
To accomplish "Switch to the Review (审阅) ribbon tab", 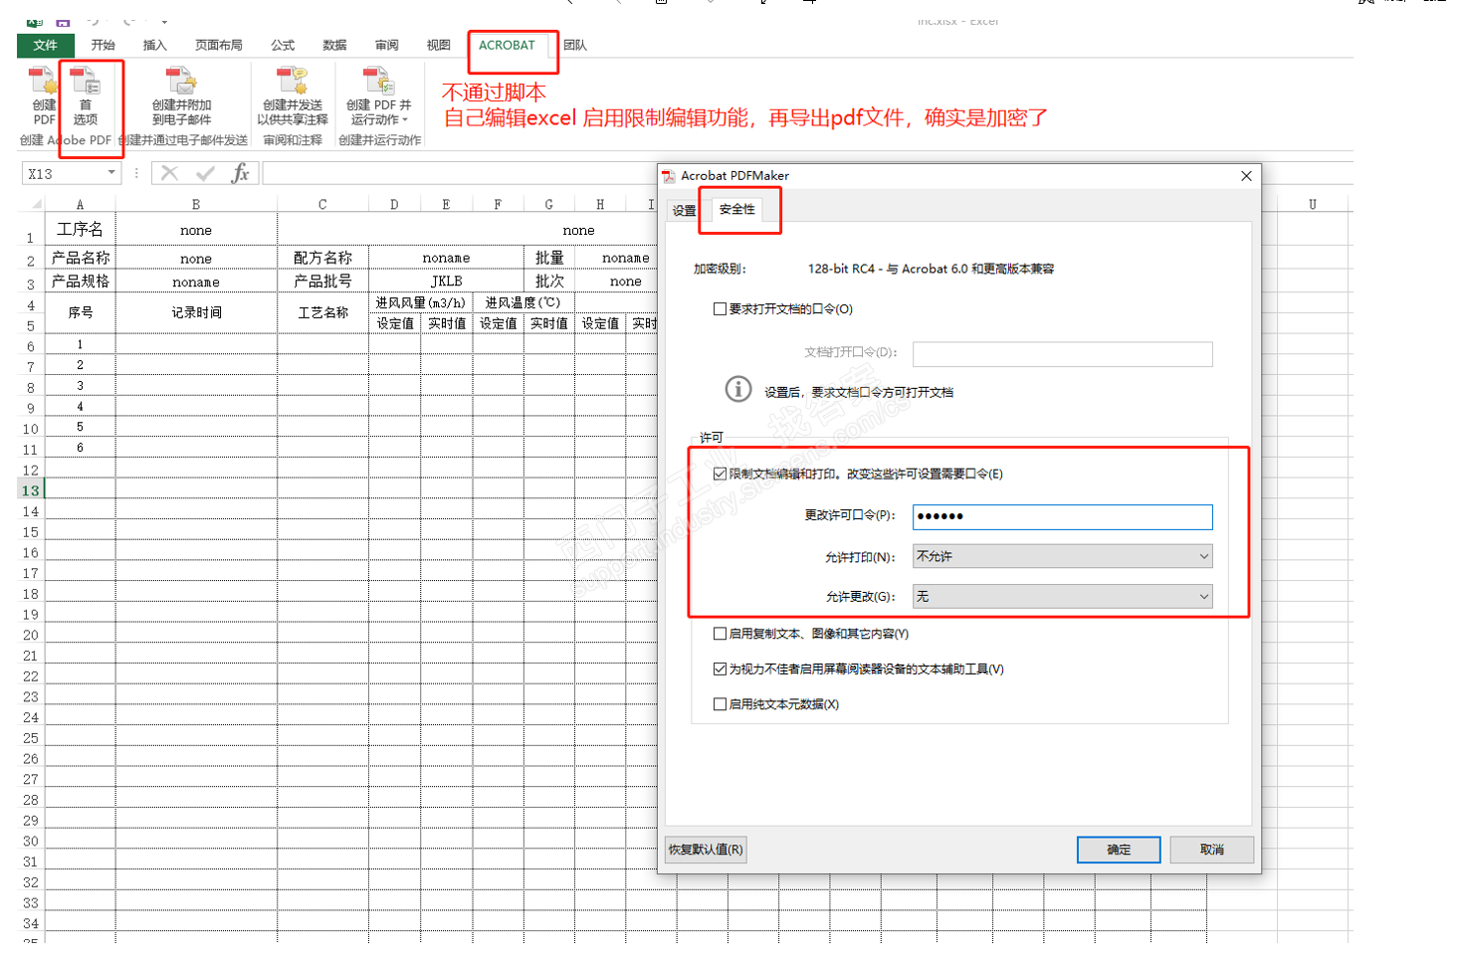I will pos(386,45).
